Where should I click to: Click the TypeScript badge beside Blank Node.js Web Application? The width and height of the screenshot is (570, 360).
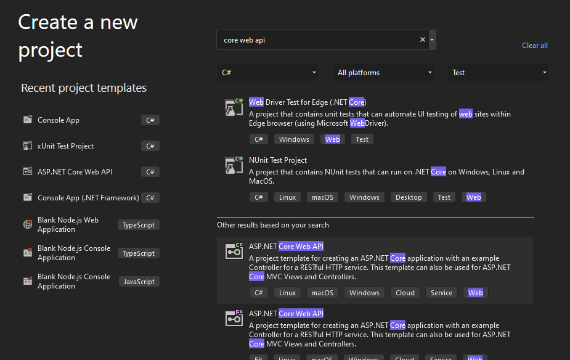coord(139,225)
